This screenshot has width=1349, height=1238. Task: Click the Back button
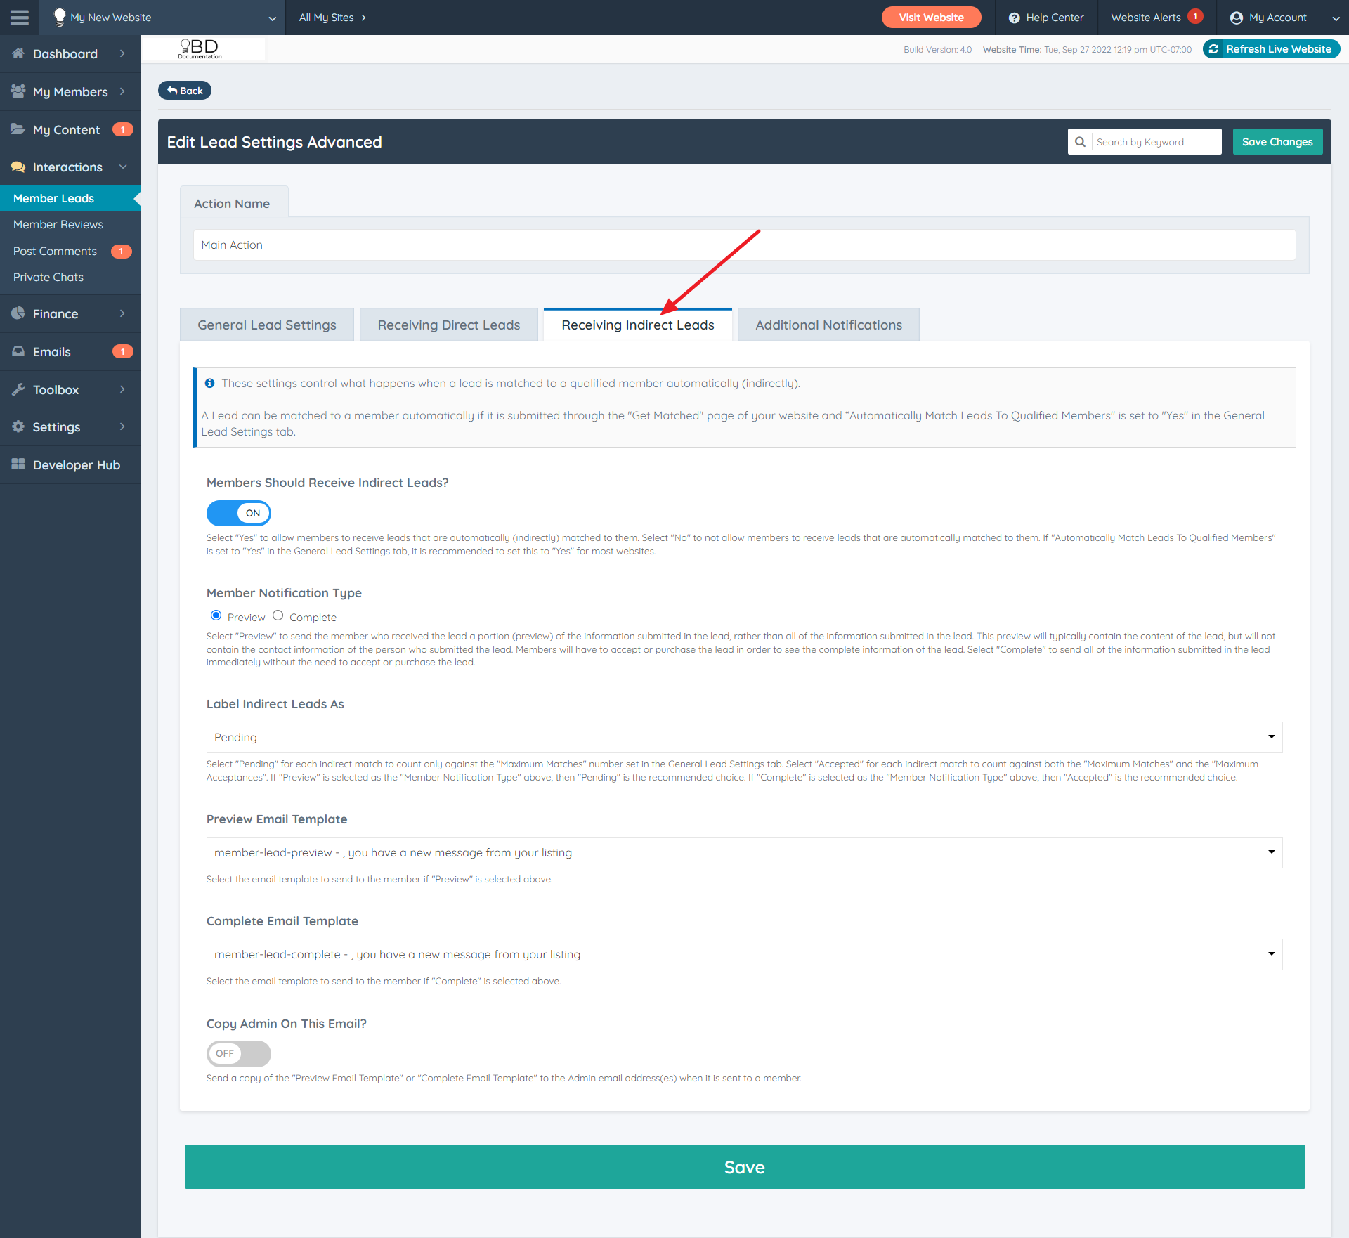click(x=185, y=91)
